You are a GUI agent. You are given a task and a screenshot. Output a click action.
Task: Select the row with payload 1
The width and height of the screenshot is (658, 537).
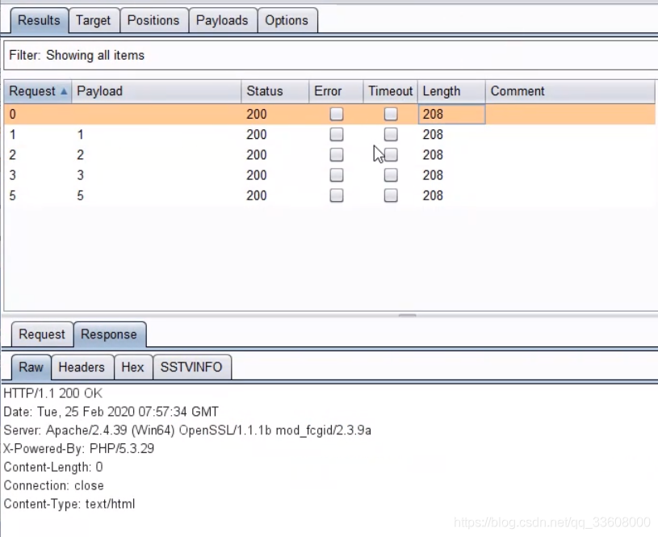point(329,134)
